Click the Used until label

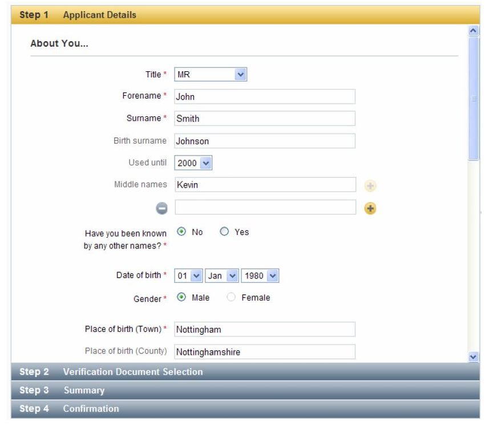(148, 163)
